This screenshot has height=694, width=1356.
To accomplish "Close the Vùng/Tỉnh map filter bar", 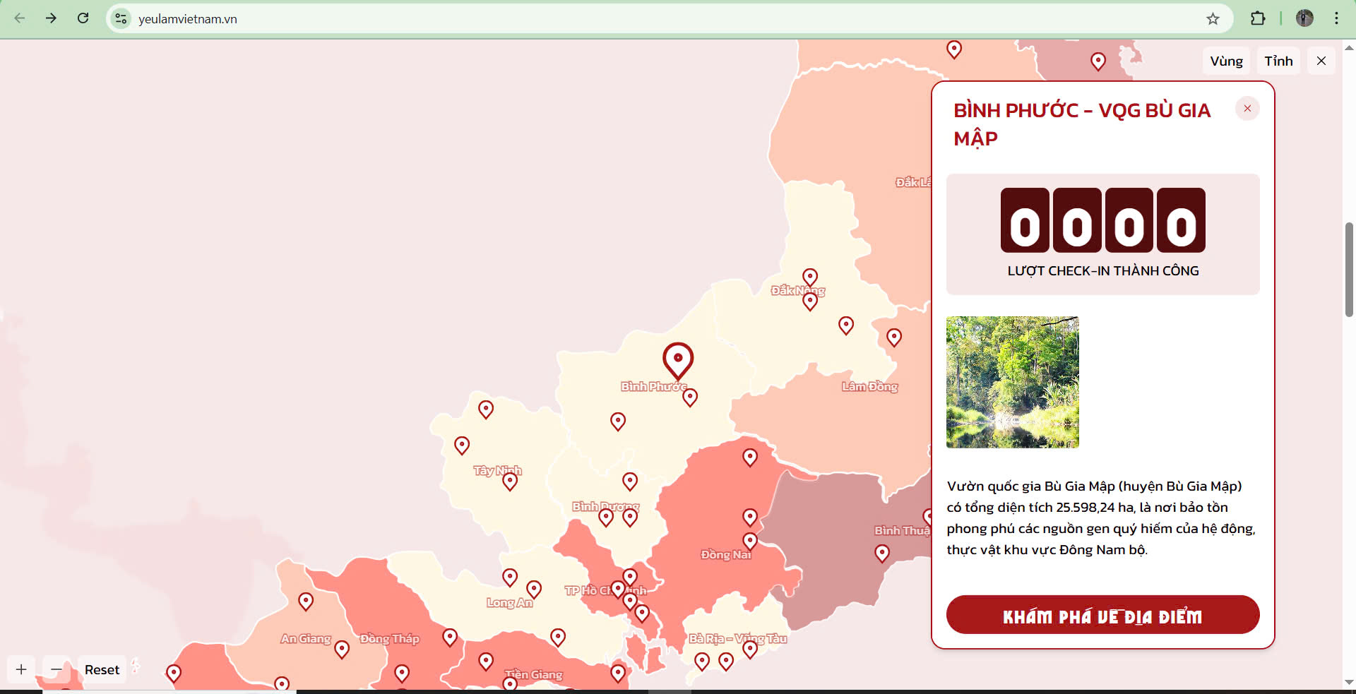I will (x=1321, y=61).
